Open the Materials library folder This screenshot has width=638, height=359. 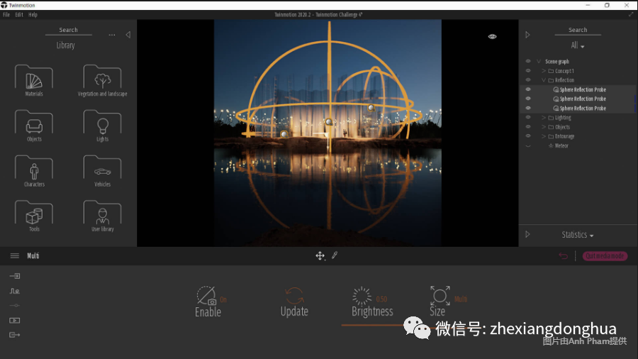click(34, 81)
